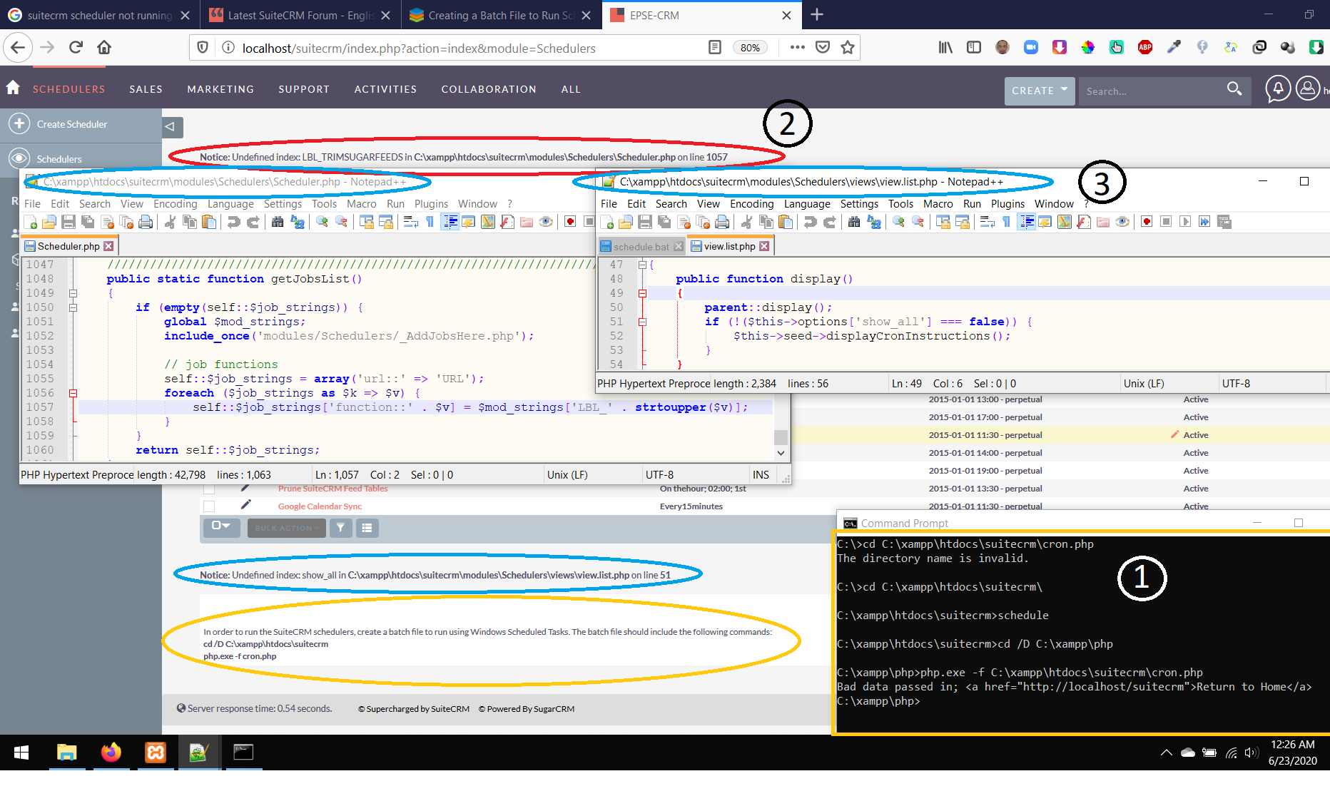Tick the checkbox for Google Calendar Sync
This screenshot has width=1330, height=806.
pyautogui.click(x=209, y=506)
